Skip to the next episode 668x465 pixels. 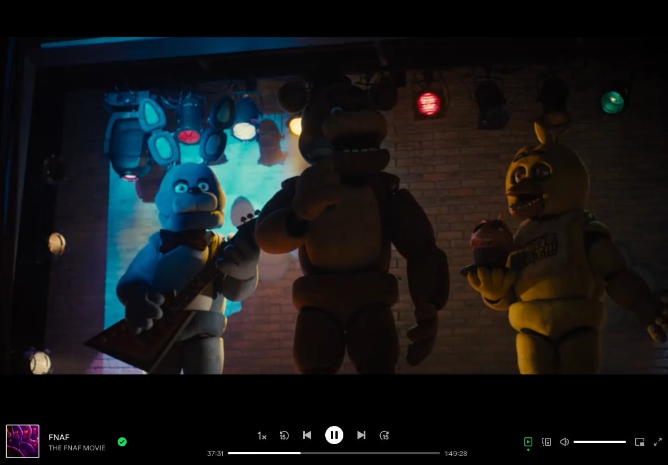tap(361, 435)
